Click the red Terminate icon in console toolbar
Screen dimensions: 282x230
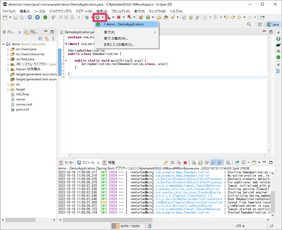tap(185, 162)
